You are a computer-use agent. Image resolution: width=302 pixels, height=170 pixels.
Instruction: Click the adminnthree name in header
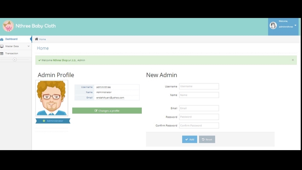tap(286, 27)
